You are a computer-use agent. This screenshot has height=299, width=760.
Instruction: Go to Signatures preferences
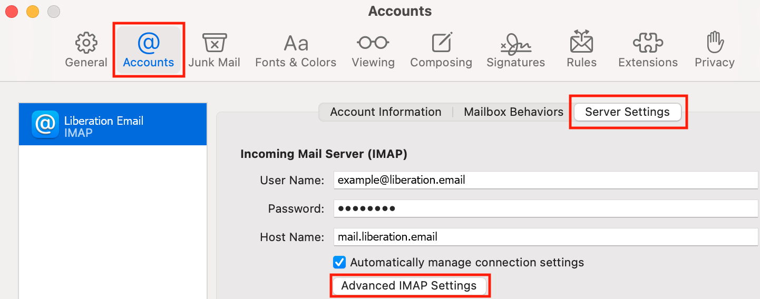515,50
